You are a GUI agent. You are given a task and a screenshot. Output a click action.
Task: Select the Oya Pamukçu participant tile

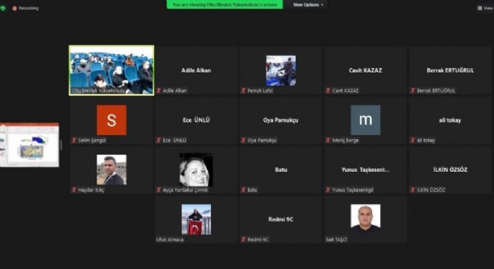(281, 120)
